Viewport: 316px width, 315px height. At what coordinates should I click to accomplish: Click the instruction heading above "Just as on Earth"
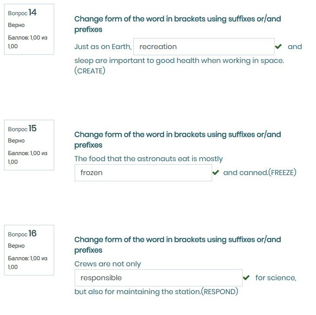click(x=178, y=24)
